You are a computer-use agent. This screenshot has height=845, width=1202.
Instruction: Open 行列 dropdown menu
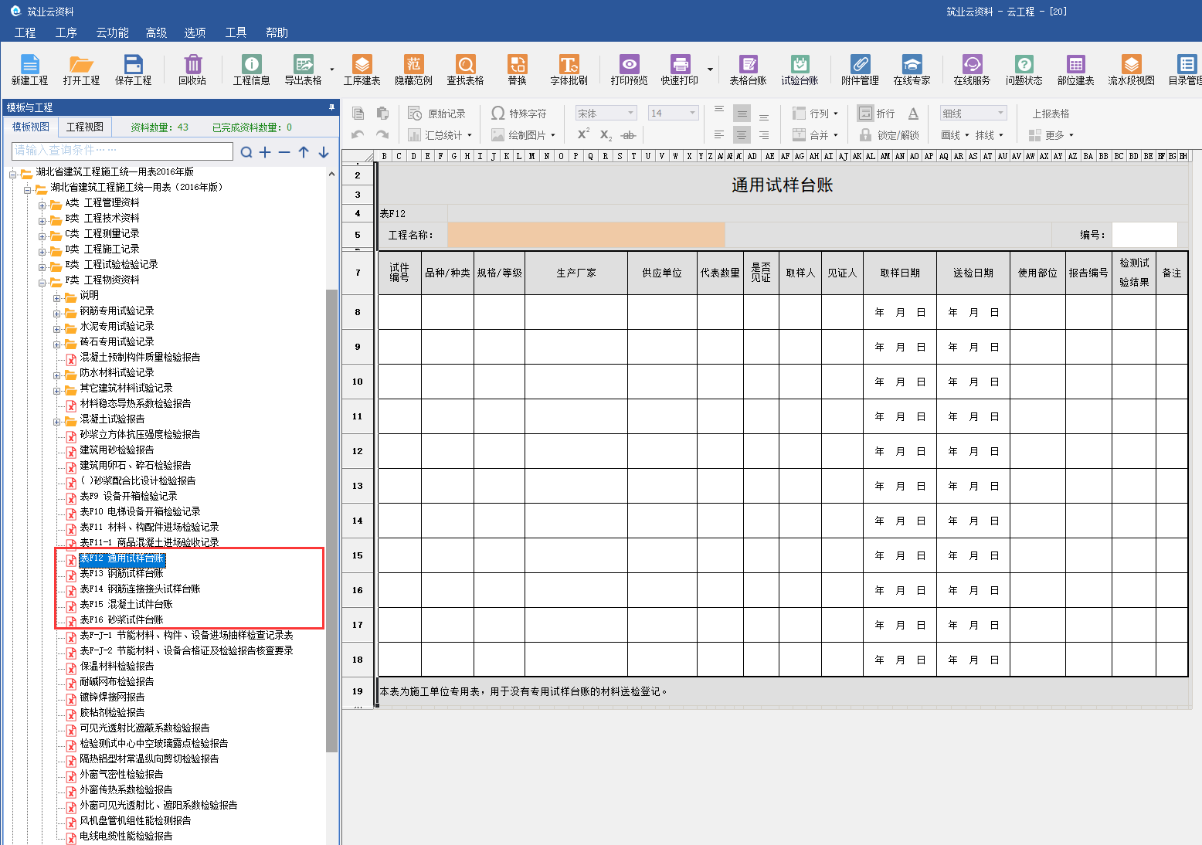(x=816, y=114)
